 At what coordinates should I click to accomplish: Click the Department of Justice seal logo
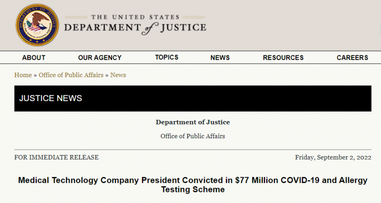(37, 25)
